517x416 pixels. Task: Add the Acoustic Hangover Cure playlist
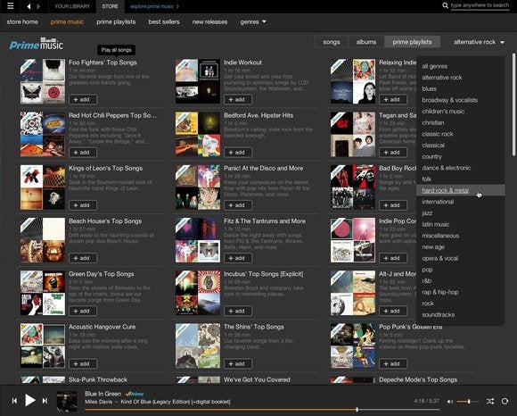[83, 363]
